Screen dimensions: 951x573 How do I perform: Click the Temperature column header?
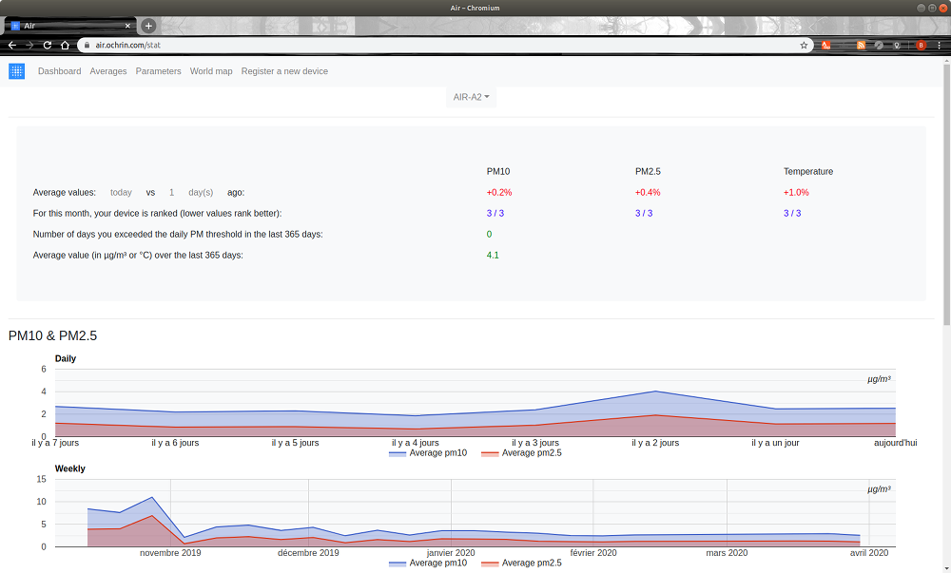pyautogui.click(x=808, y=171)
